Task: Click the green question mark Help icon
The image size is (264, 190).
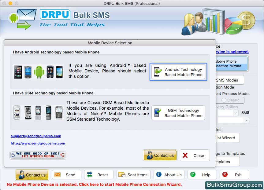Action: [193, 174]
